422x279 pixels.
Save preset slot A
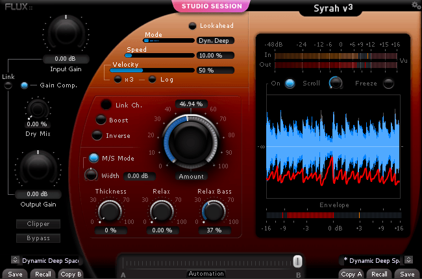coord(15,274)
